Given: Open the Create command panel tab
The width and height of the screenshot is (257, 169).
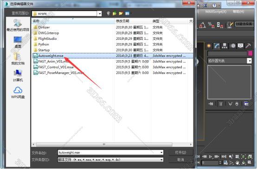Looking at the screenshot, I should (x=209, y=46).
